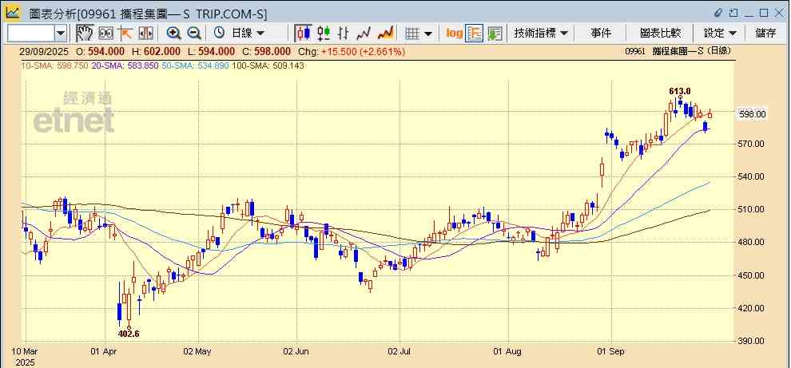Click the binoculars-style view icon

pyautogui.click(x=106, y=34)
